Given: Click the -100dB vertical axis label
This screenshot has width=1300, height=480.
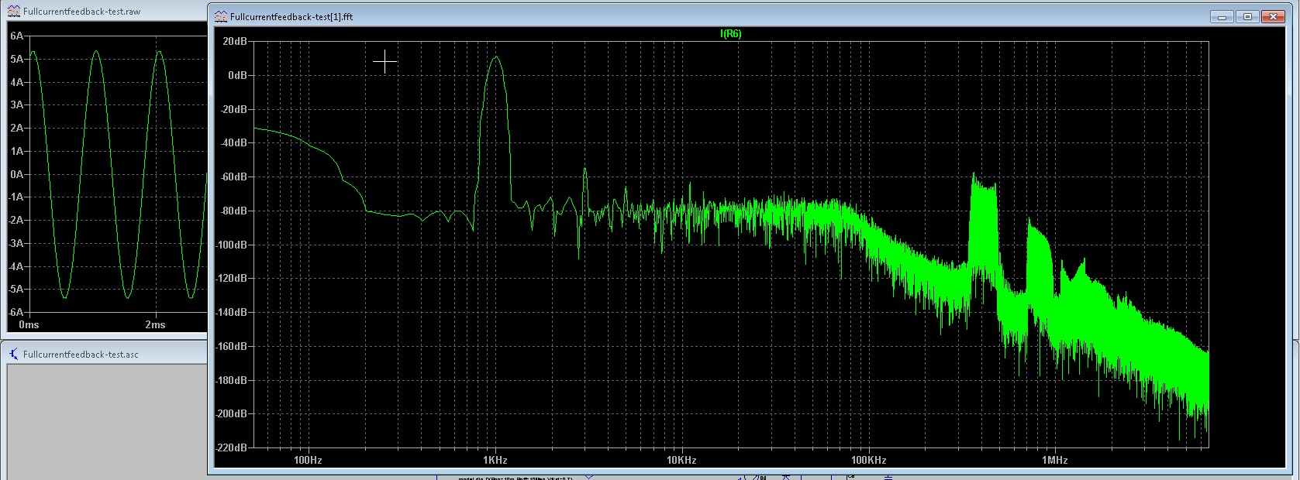Looking at the screenshot, I should 232,245.
